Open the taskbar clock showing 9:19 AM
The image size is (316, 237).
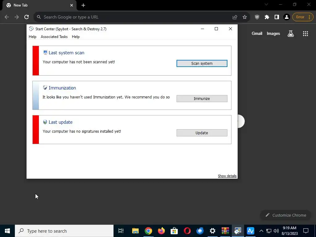(289, 231)
